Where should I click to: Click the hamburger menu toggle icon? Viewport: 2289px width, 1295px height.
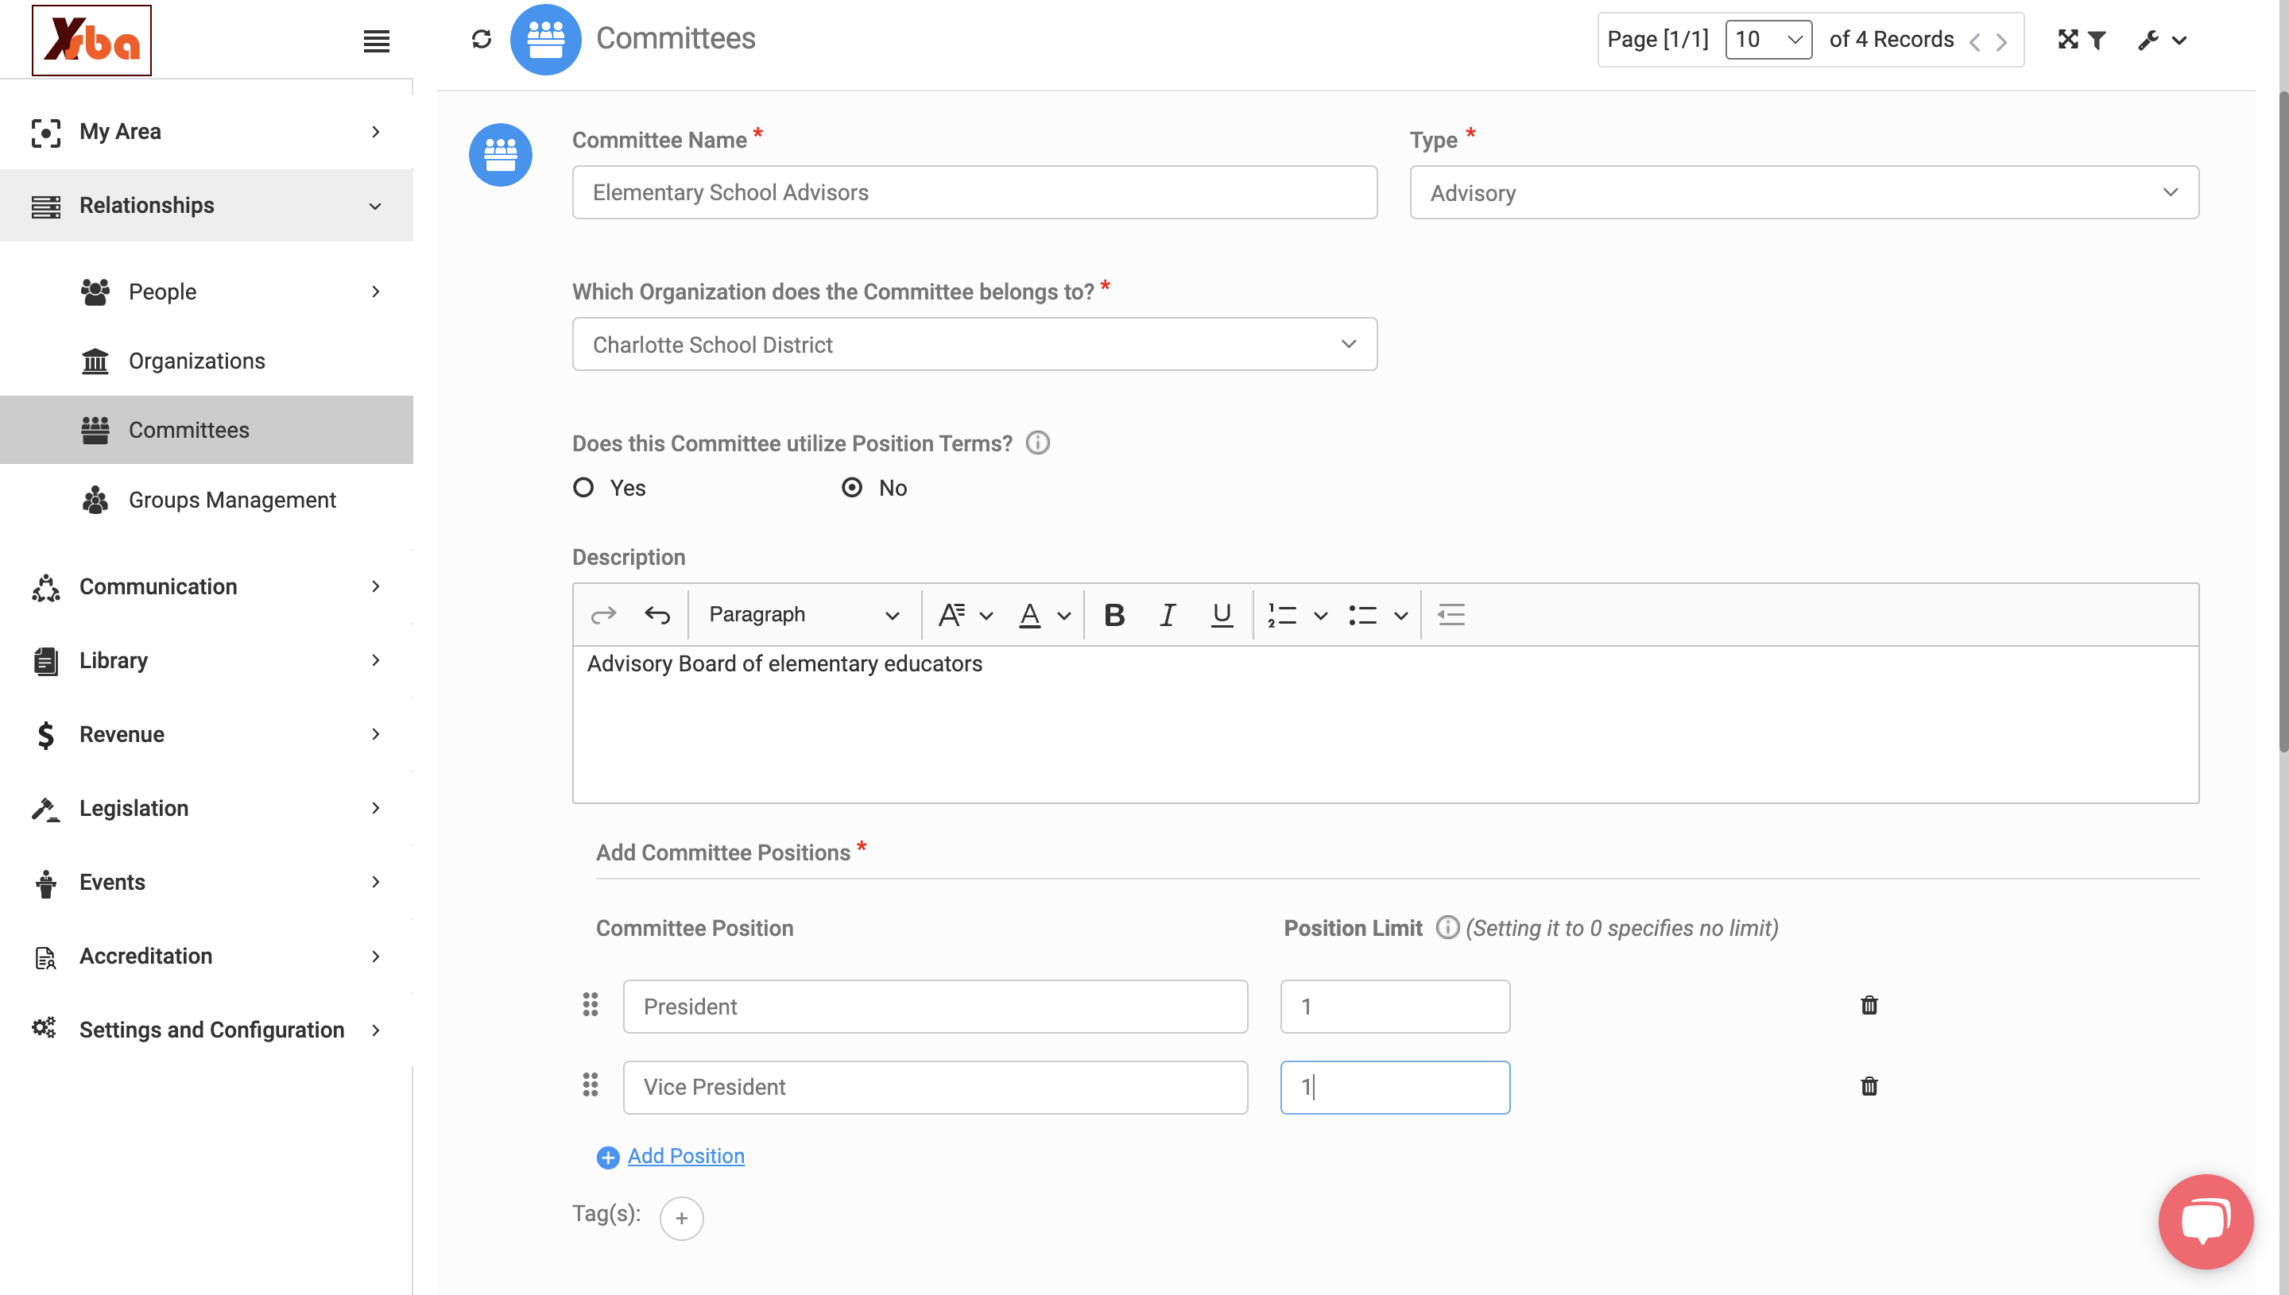[x=376, y=41]
